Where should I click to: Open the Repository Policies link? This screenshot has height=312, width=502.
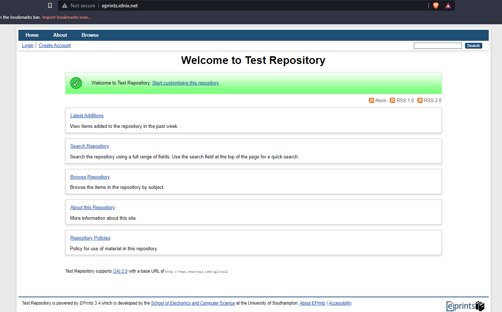pos(90,238)
